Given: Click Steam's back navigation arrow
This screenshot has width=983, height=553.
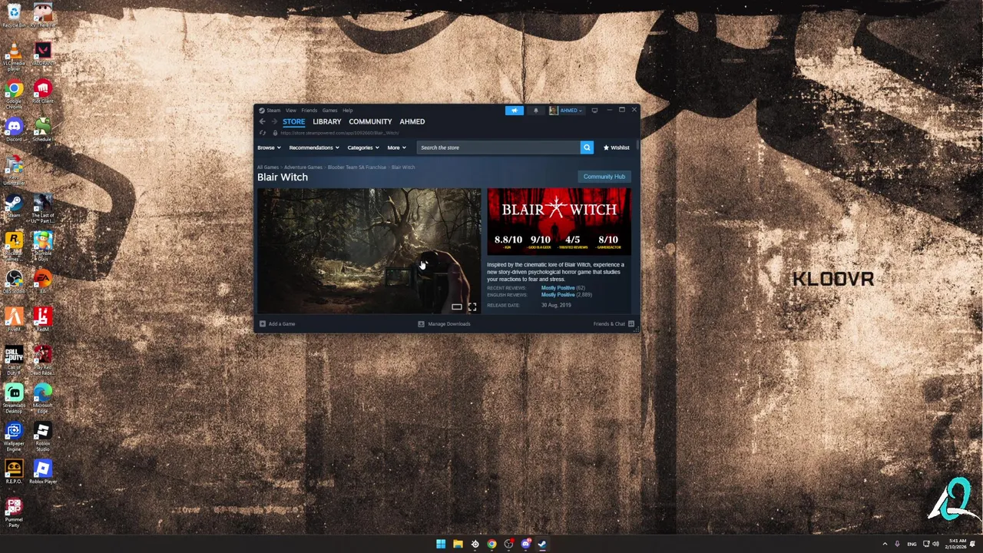Looking at the screenshot, I should pos(262,121).
